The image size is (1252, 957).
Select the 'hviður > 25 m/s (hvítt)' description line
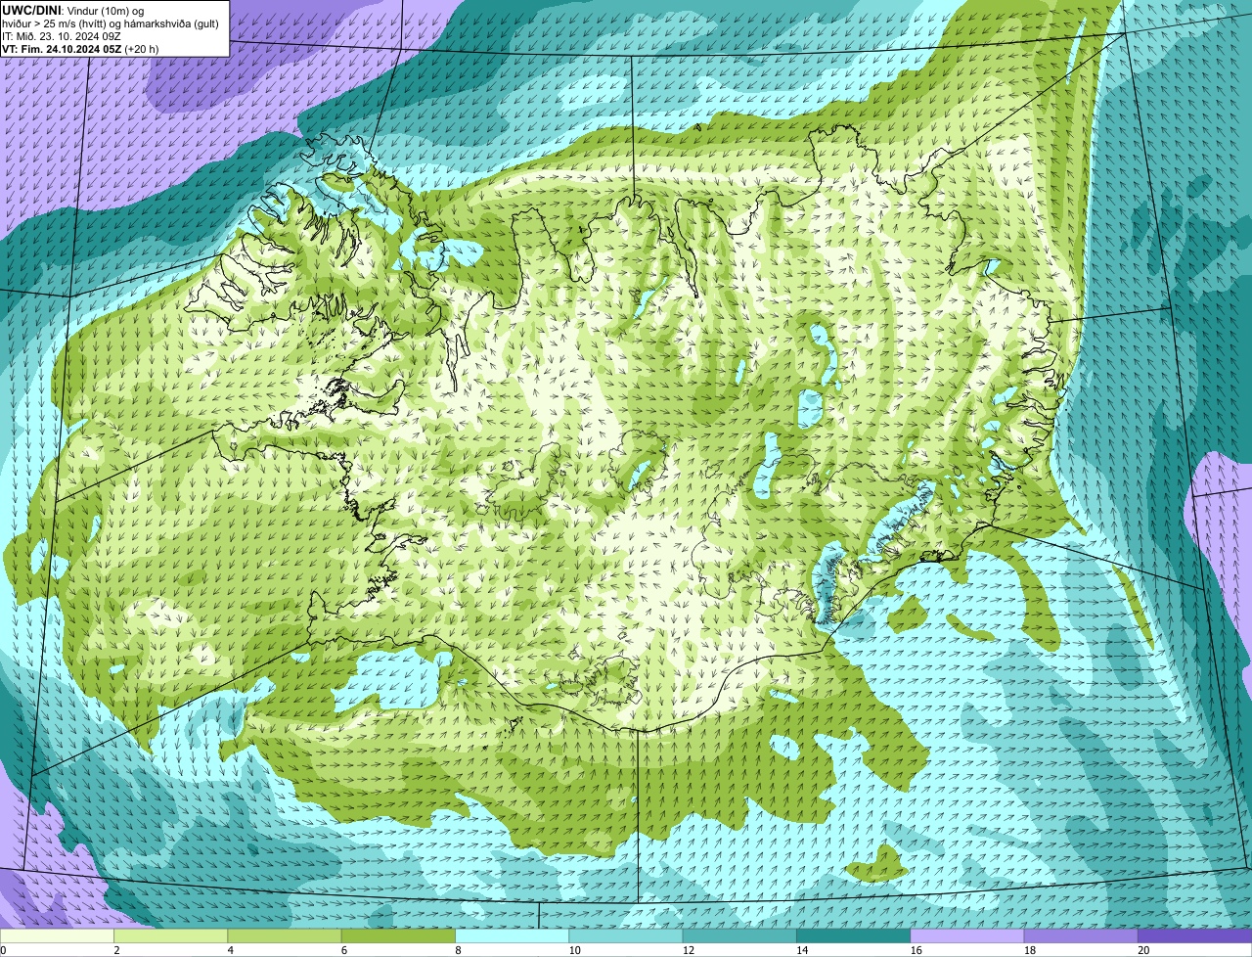[111, 23]
